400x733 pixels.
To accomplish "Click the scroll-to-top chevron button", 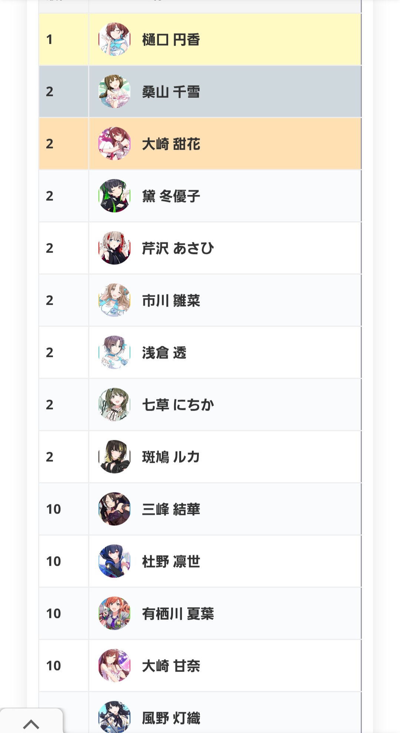I will click(31, 723).
